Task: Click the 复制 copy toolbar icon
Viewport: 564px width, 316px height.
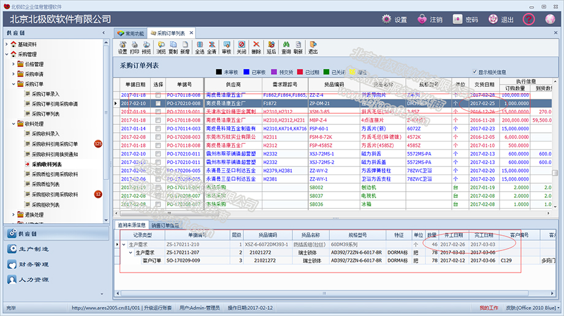Action: pyautogui.click(x=173, y=47)
